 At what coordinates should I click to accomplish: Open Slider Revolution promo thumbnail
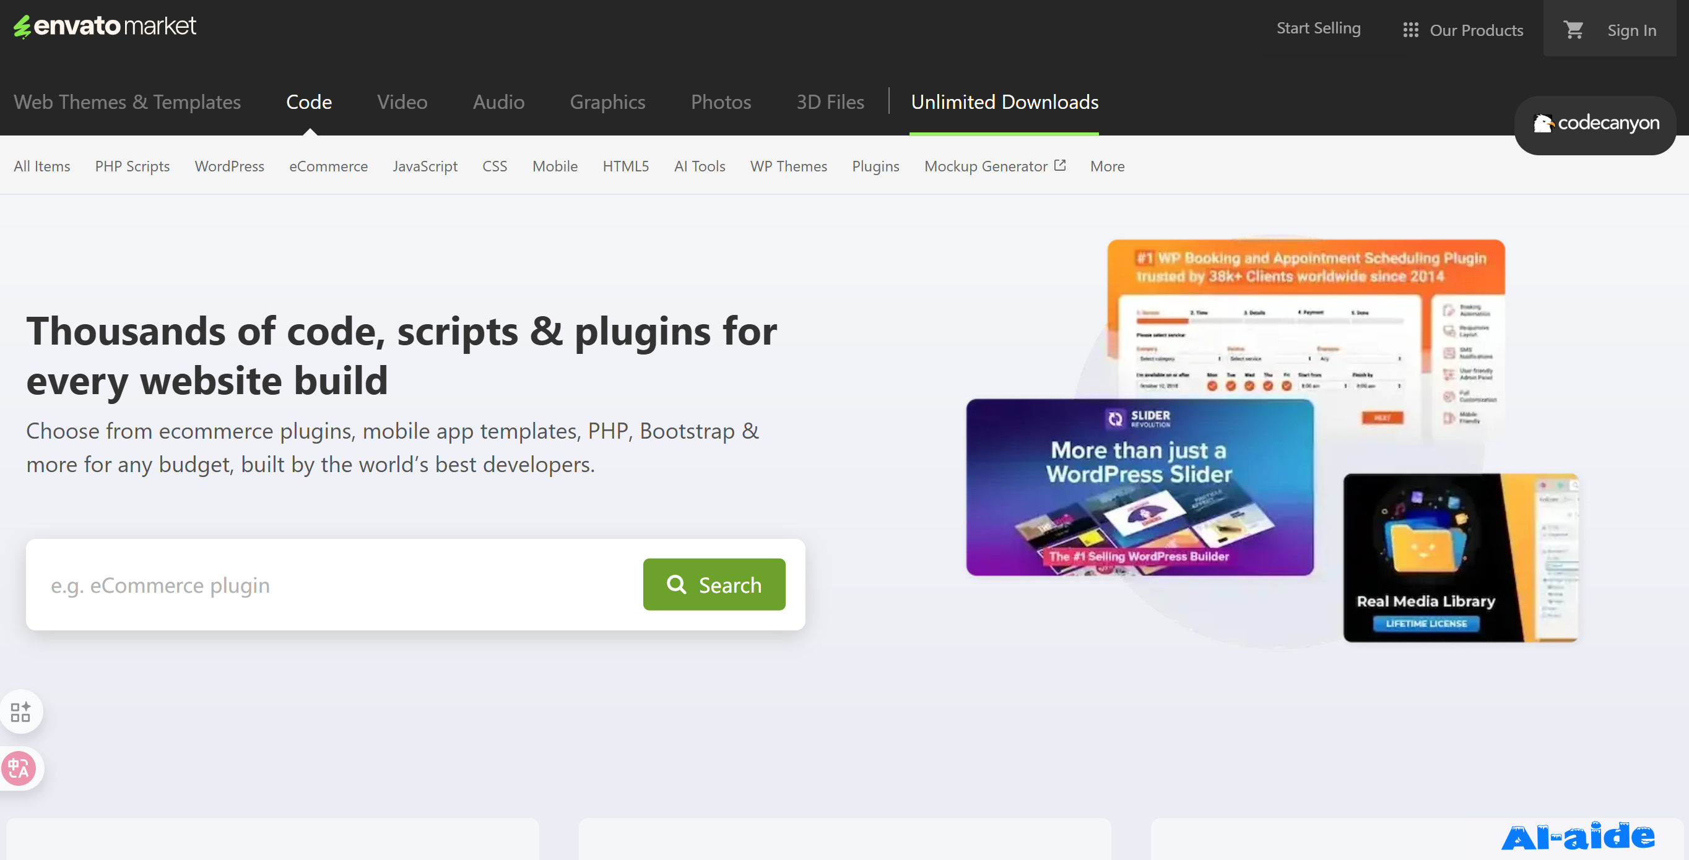1140,488
